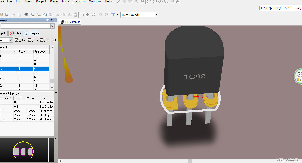
Task: Open the Tools menu
Action: coord(66,2)
